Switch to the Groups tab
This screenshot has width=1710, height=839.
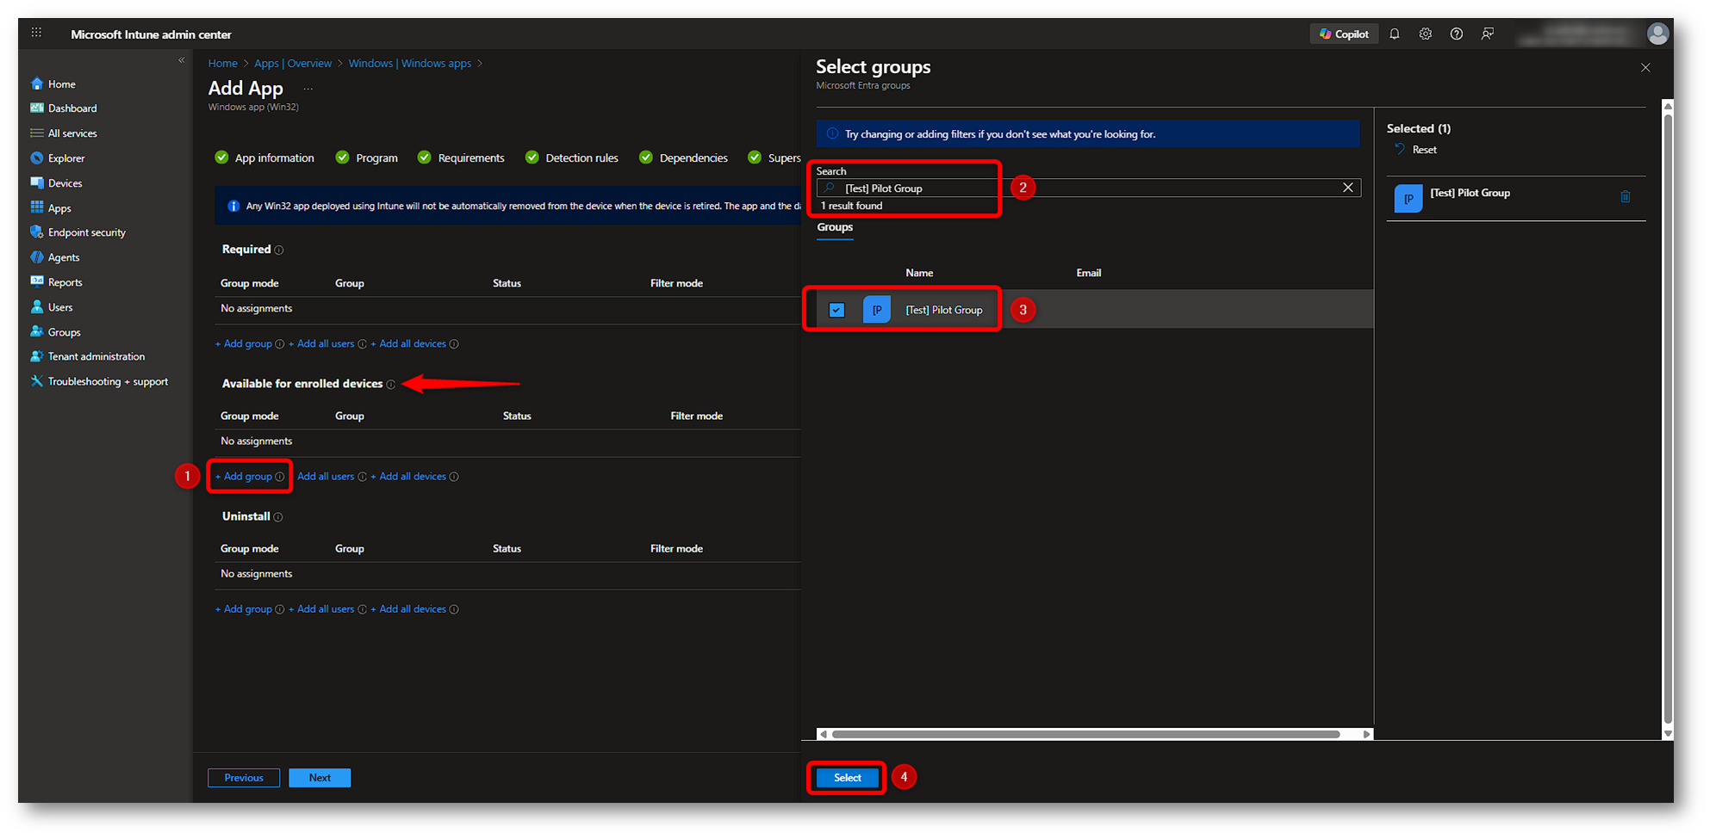coord(835,227)
